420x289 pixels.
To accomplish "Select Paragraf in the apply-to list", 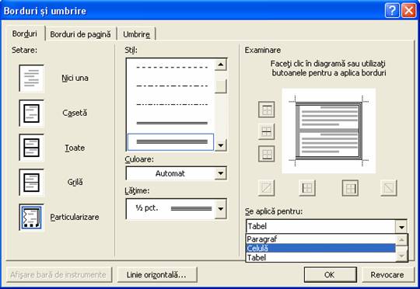I will click(321, 239).
